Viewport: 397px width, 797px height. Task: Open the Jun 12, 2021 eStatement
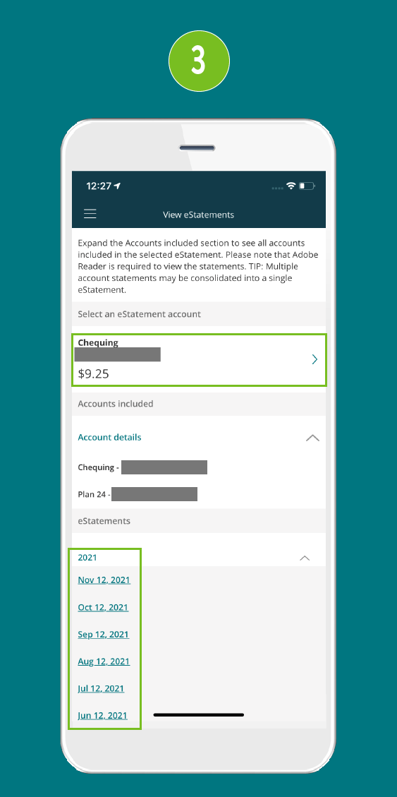pyautogui.click(x=102, y=716)
